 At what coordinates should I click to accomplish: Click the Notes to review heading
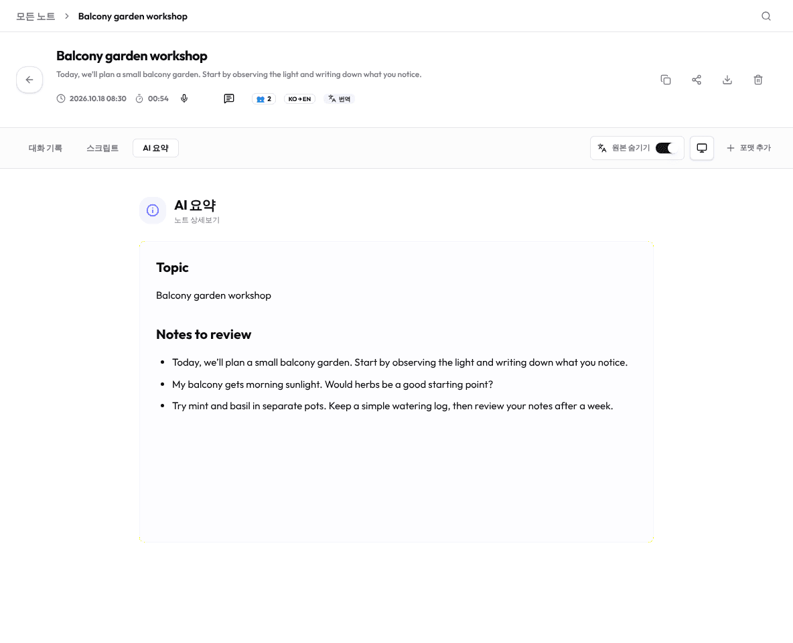(204, 334)
